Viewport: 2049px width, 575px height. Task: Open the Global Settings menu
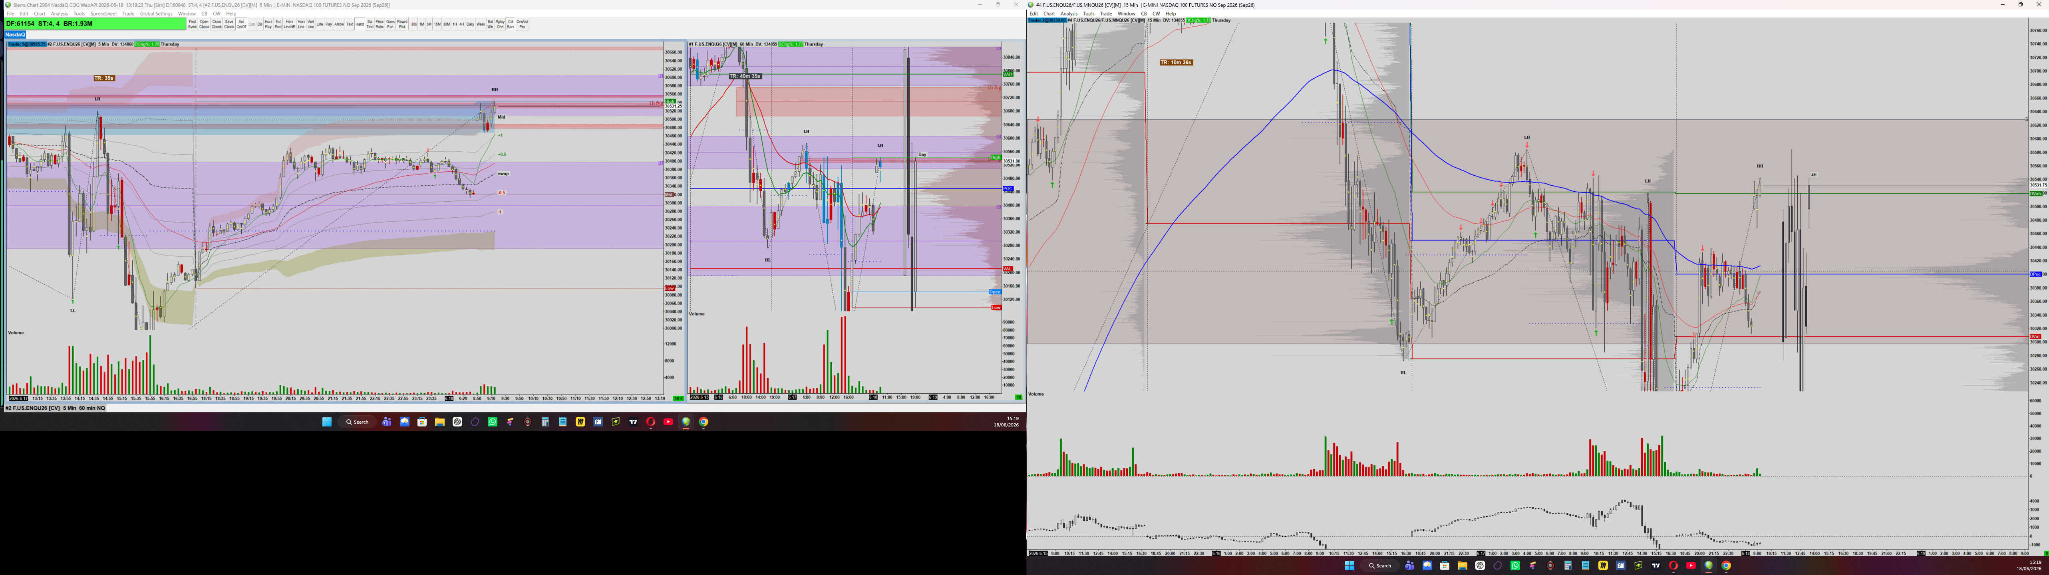point(156,14)
